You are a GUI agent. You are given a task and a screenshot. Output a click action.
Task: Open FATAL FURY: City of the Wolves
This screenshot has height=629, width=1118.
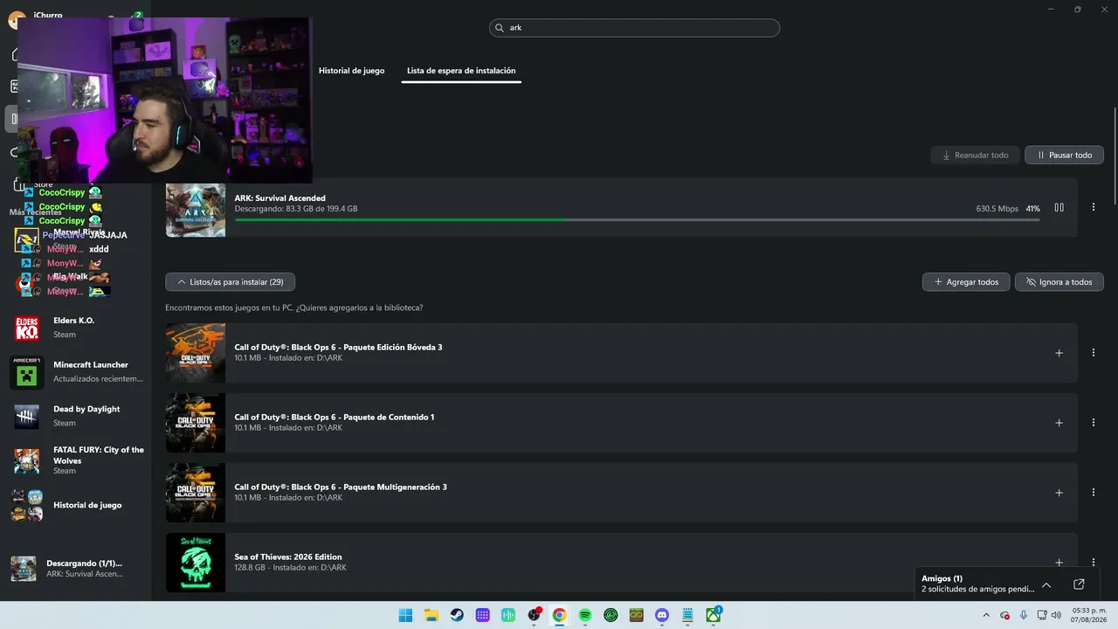coord(77,460)
